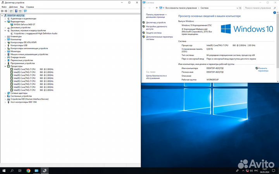
Task: Open the Вид menu in Device Manager
Action: (x=21, y=7)
